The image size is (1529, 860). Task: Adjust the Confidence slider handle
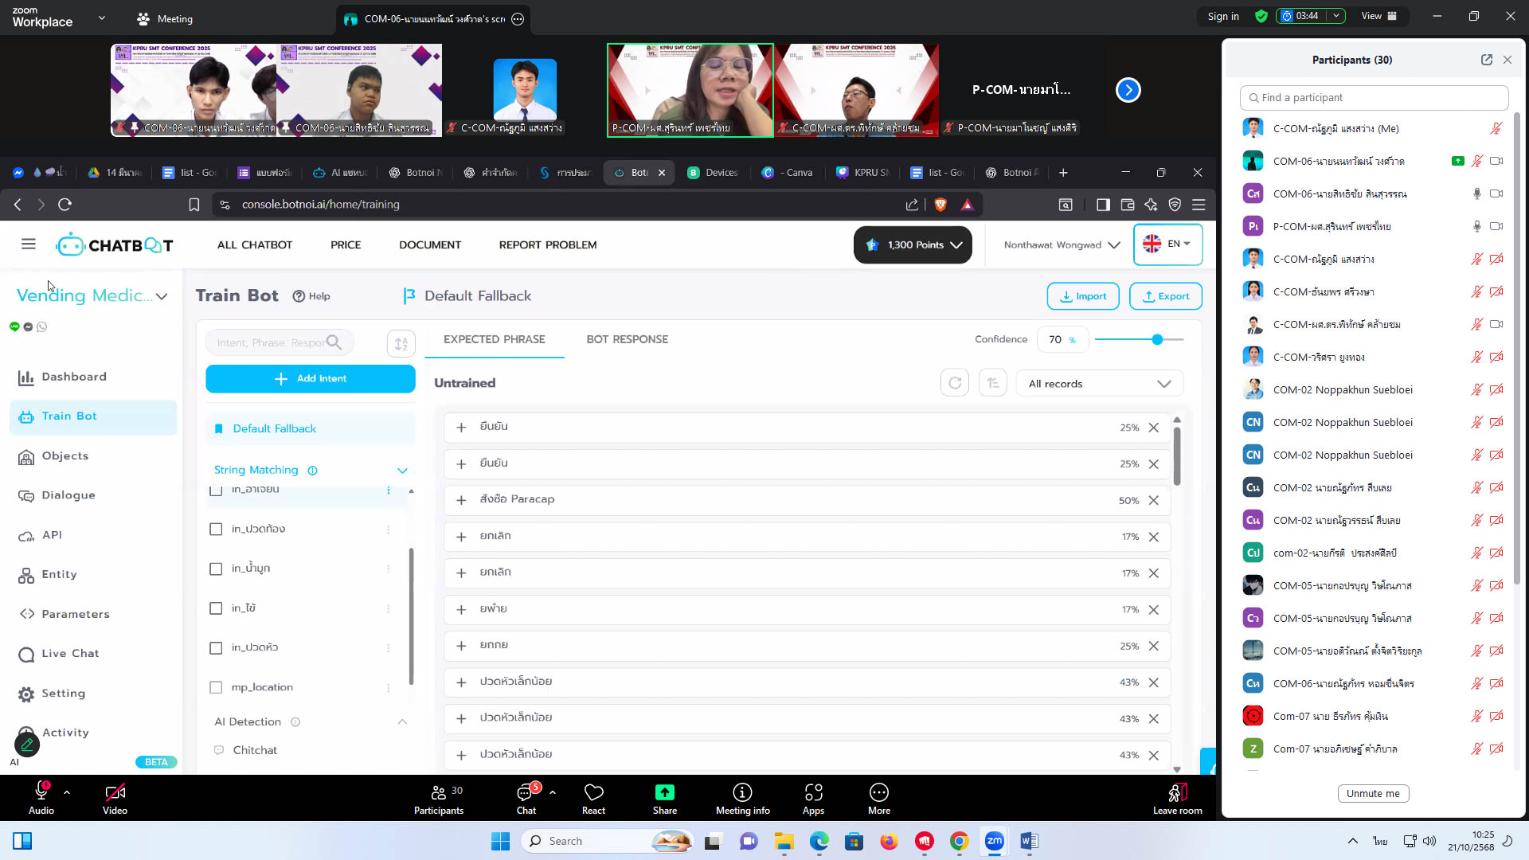[x=1157, y=340]
